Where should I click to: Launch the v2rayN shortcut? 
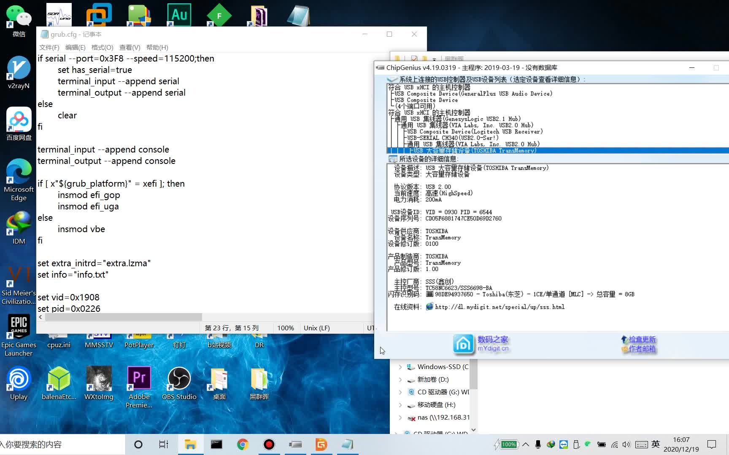point(19,72)
